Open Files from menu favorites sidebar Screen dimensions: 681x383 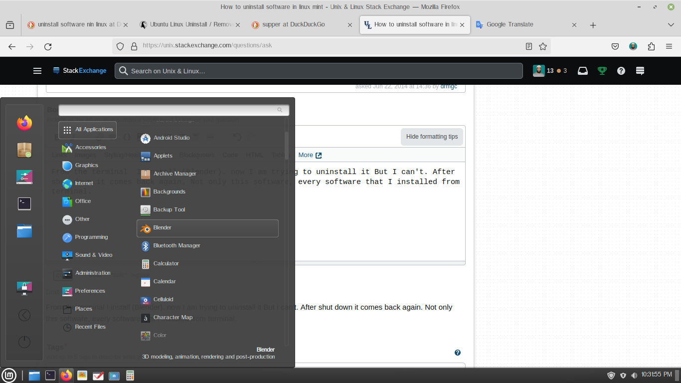24,230
